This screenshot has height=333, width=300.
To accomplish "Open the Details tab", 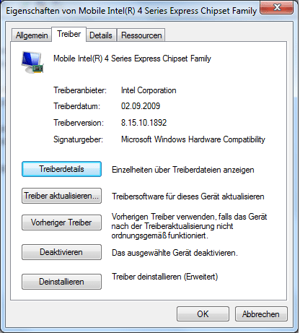I will tap(101, 35).
